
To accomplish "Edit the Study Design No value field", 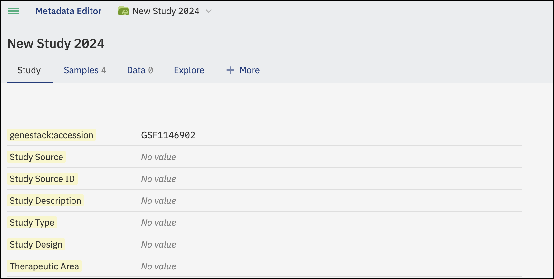I will 158,244.
